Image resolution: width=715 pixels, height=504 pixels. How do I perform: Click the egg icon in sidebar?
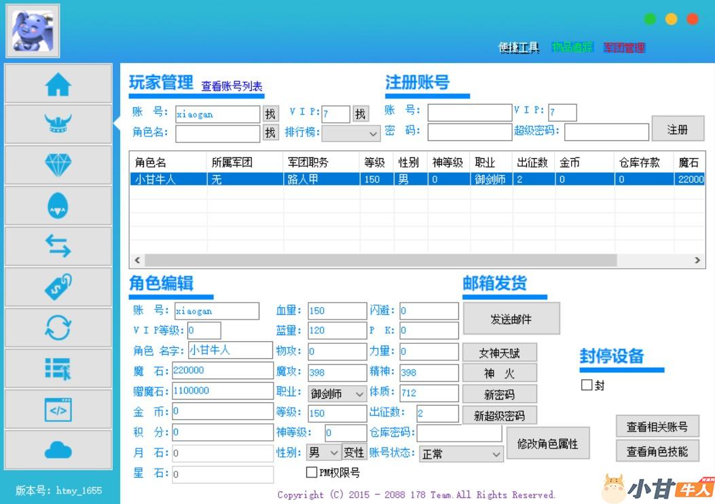pyautogui.click(x=58, y=206)
